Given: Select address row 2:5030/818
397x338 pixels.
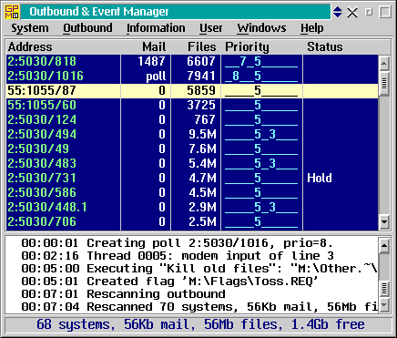Looking at the screenshot, I should 192,62.
